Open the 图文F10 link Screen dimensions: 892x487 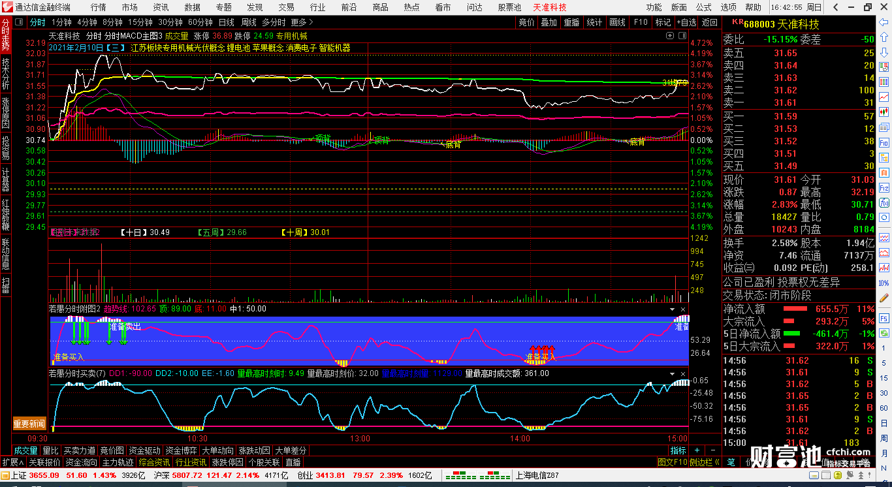pos(673,462)
